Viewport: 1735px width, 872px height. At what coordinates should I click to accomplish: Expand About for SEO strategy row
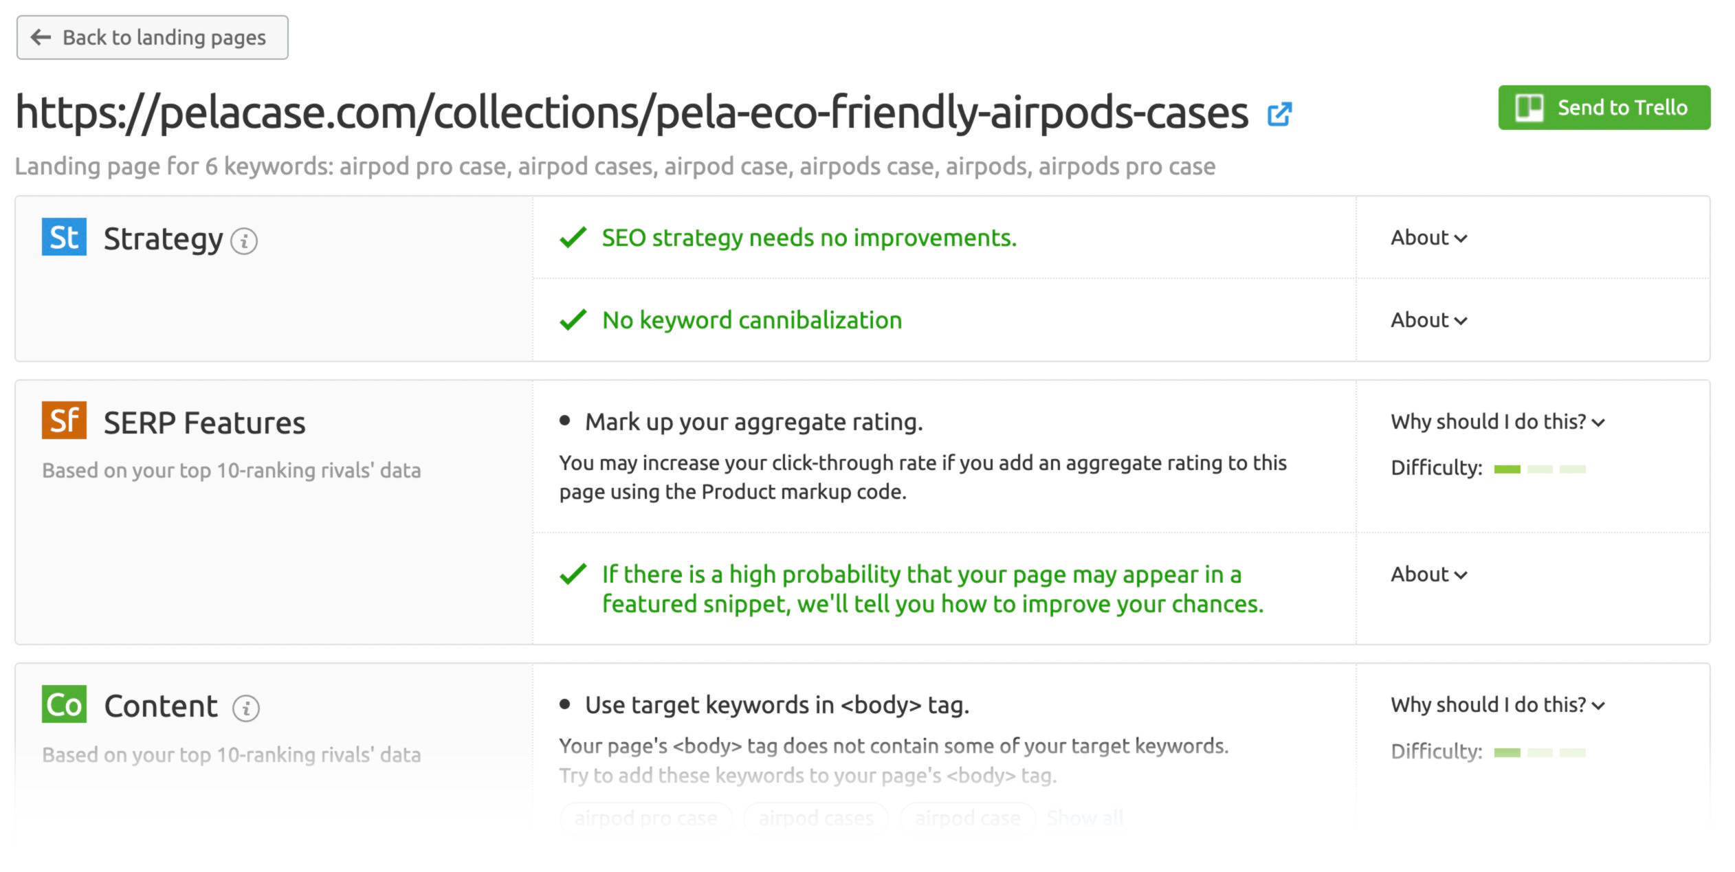click(1428, 238)
